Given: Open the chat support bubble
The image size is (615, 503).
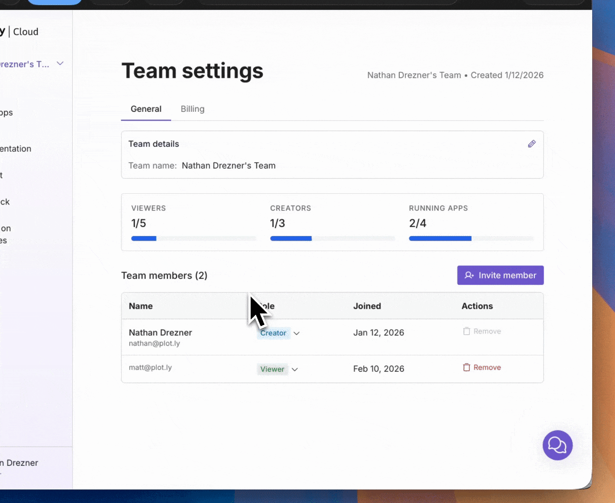Looking at the screenshot, I should [557, 445].
